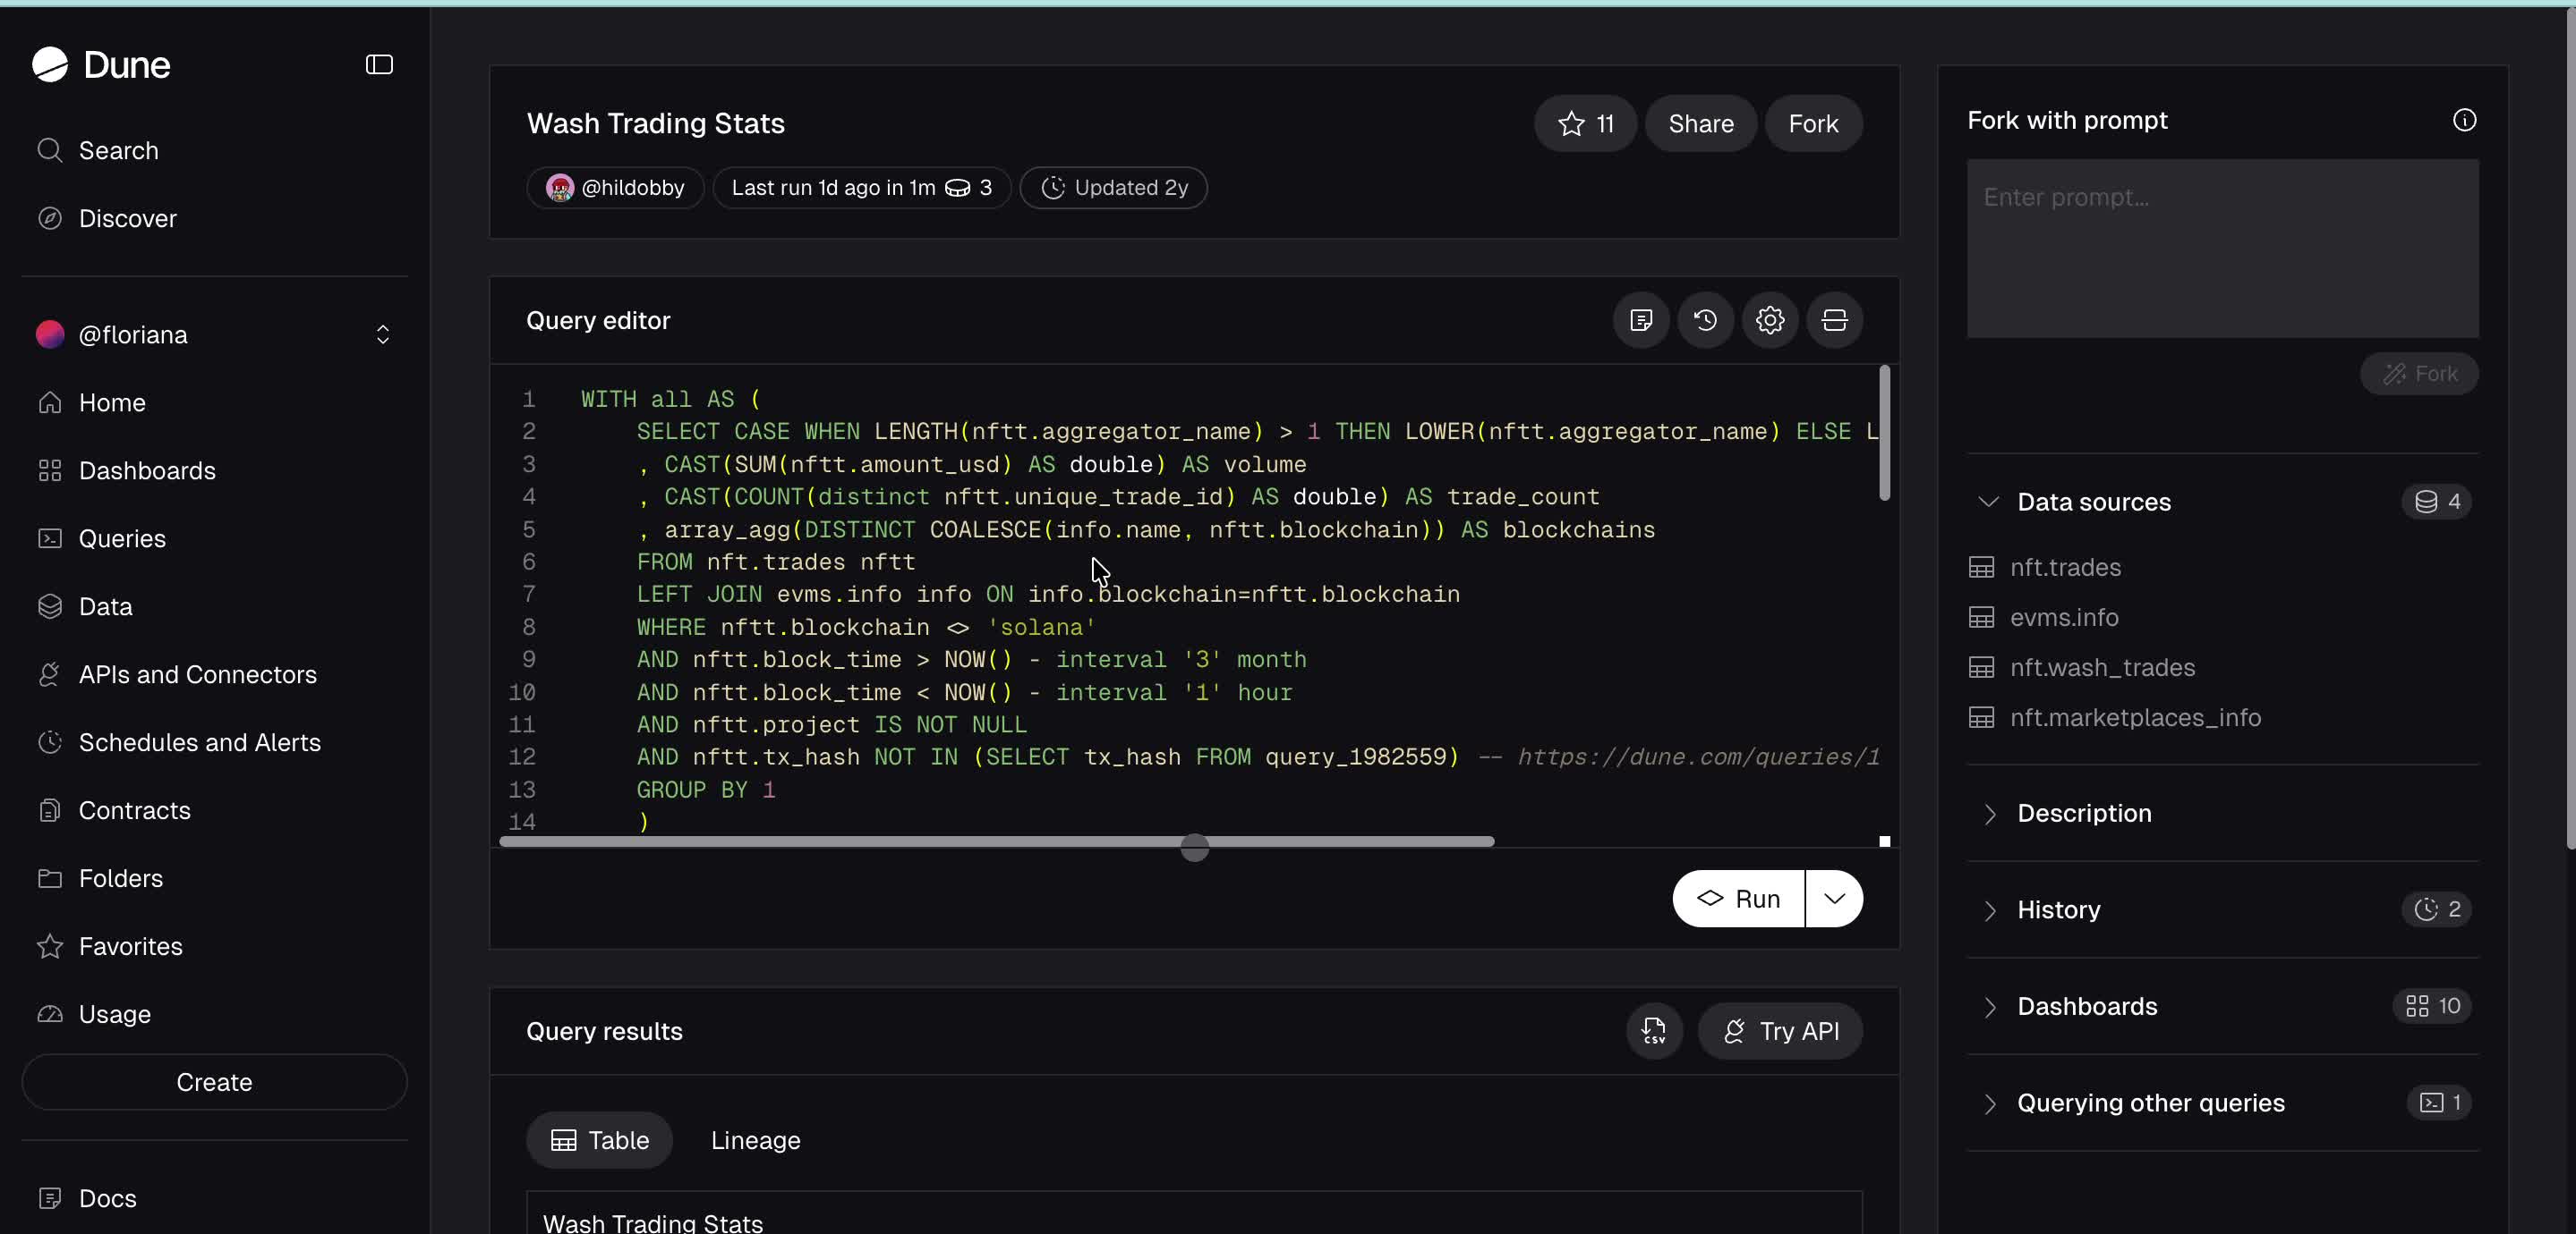Open Queries in the sidebar
2576x1234 pixels.
[x=215, y=538]
